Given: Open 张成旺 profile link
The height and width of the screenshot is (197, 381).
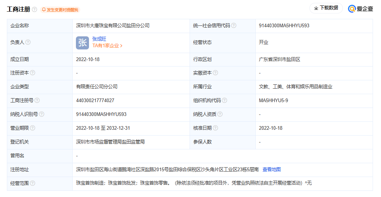Looking at the screenshot, I should (99, 39).
